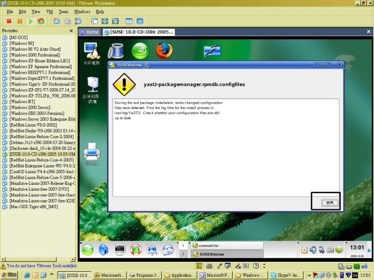374x280 pixels.
Task: Open the Kontact mail panel icon
Action: pos(168,250)
